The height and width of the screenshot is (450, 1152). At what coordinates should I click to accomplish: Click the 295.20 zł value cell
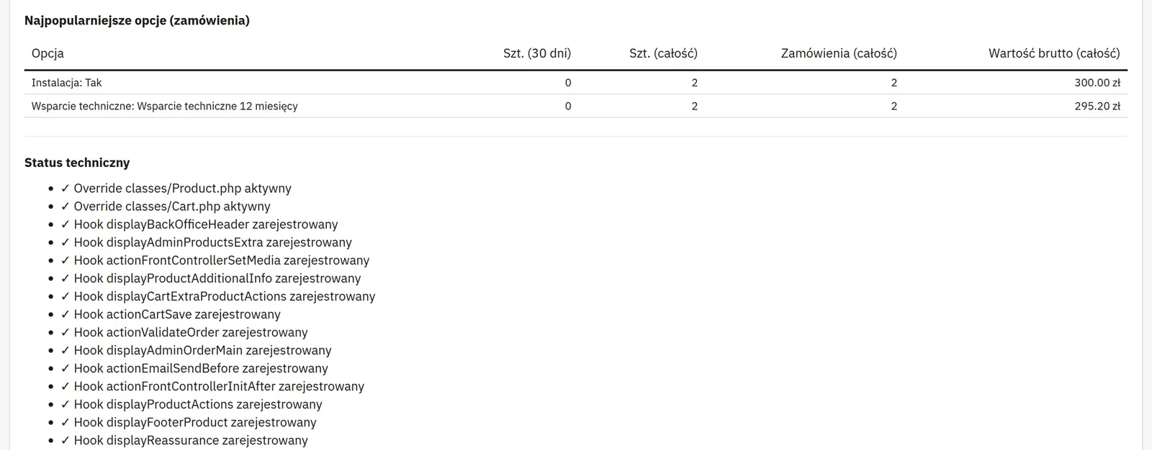[x=1097, y=106]
